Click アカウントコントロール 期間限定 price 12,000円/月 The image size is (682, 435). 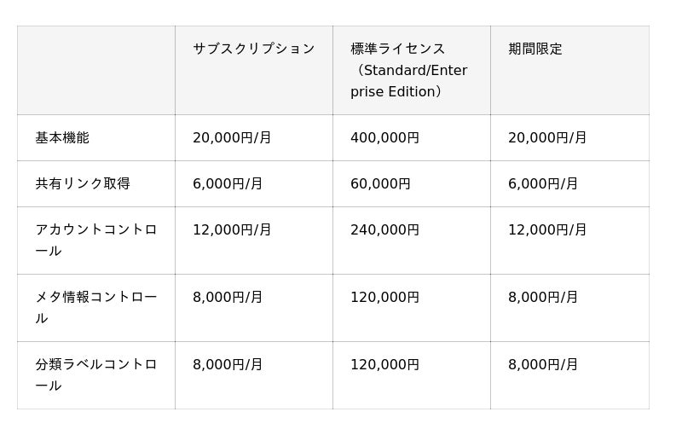pyautogui.click(x=547, y=230)
